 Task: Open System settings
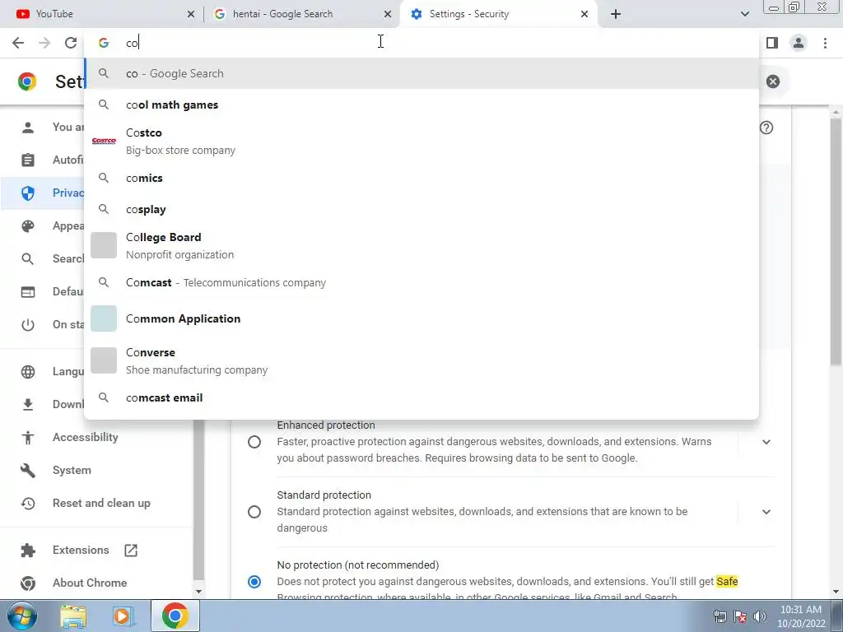(x=72, y=470)
